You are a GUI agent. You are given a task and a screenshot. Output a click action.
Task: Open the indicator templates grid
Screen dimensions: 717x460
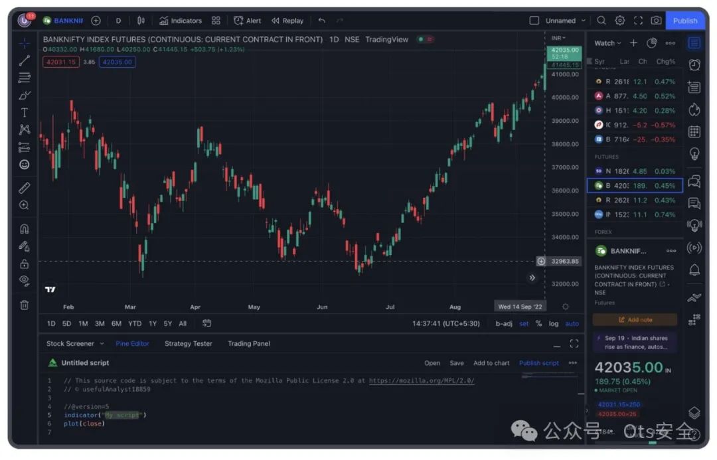click(216, 21)
